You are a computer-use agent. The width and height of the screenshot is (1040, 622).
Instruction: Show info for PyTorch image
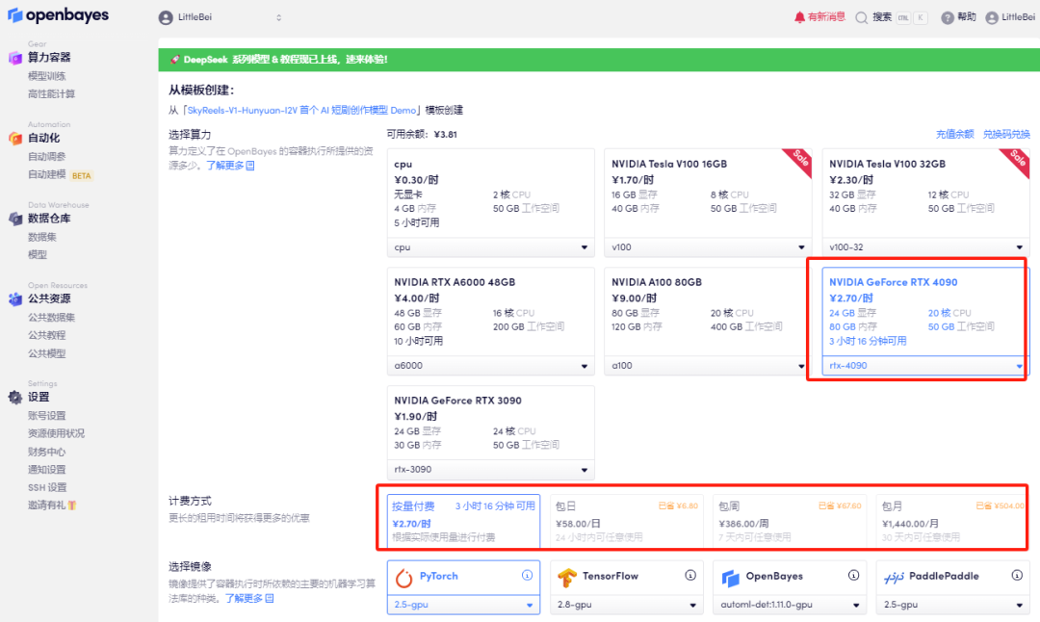tap(528, 576)
